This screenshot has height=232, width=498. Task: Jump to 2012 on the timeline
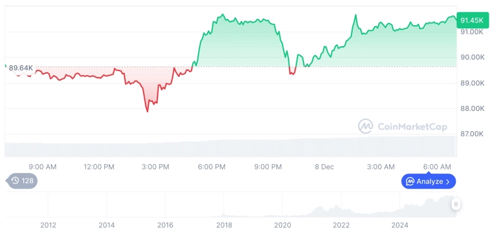[48, 225]
